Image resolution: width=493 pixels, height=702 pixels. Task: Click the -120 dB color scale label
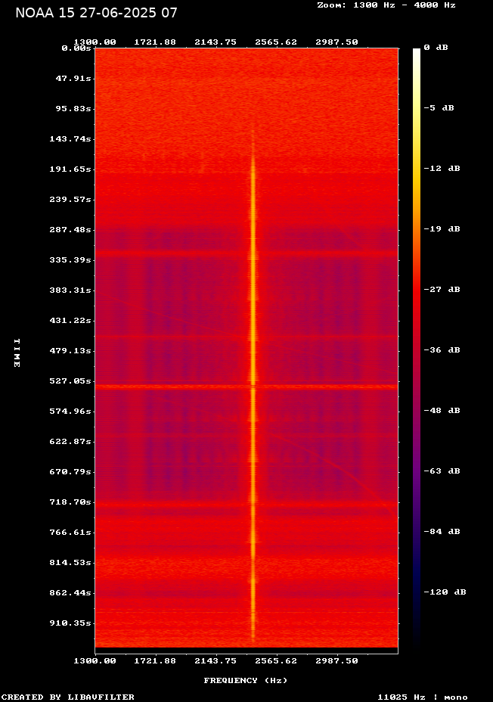pyautogui.click(x=445, y=592)
